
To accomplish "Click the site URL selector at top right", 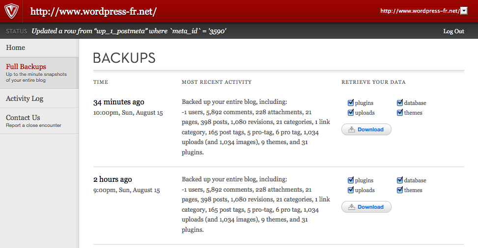I will pyautogui.click(x=420, y=11).
